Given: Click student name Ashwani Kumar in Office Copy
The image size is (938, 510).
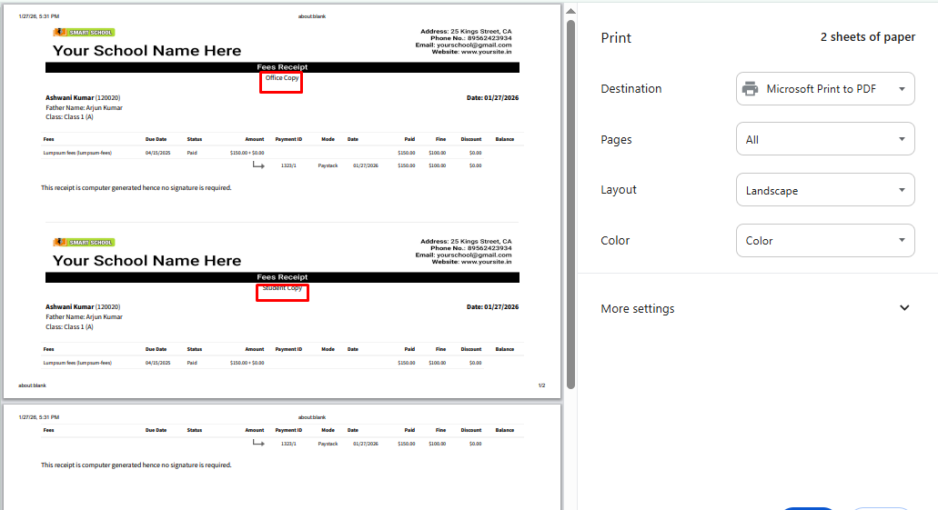Looking at the screenshot, I should coord(70,97).
